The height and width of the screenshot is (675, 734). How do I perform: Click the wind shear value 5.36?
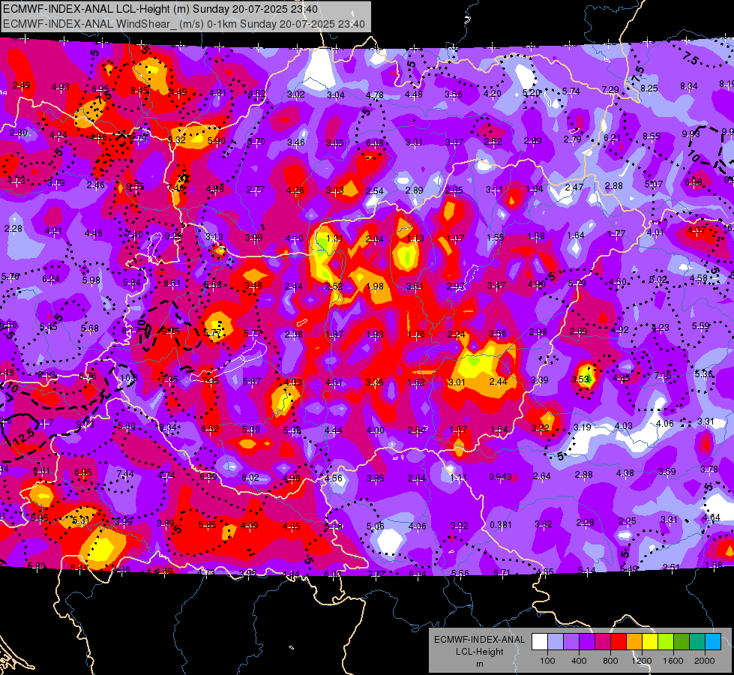tap(703, 373)
